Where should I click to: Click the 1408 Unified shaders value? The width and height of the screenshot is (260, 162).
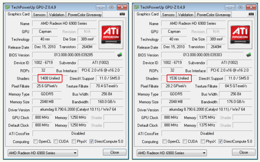coord(50,78)
